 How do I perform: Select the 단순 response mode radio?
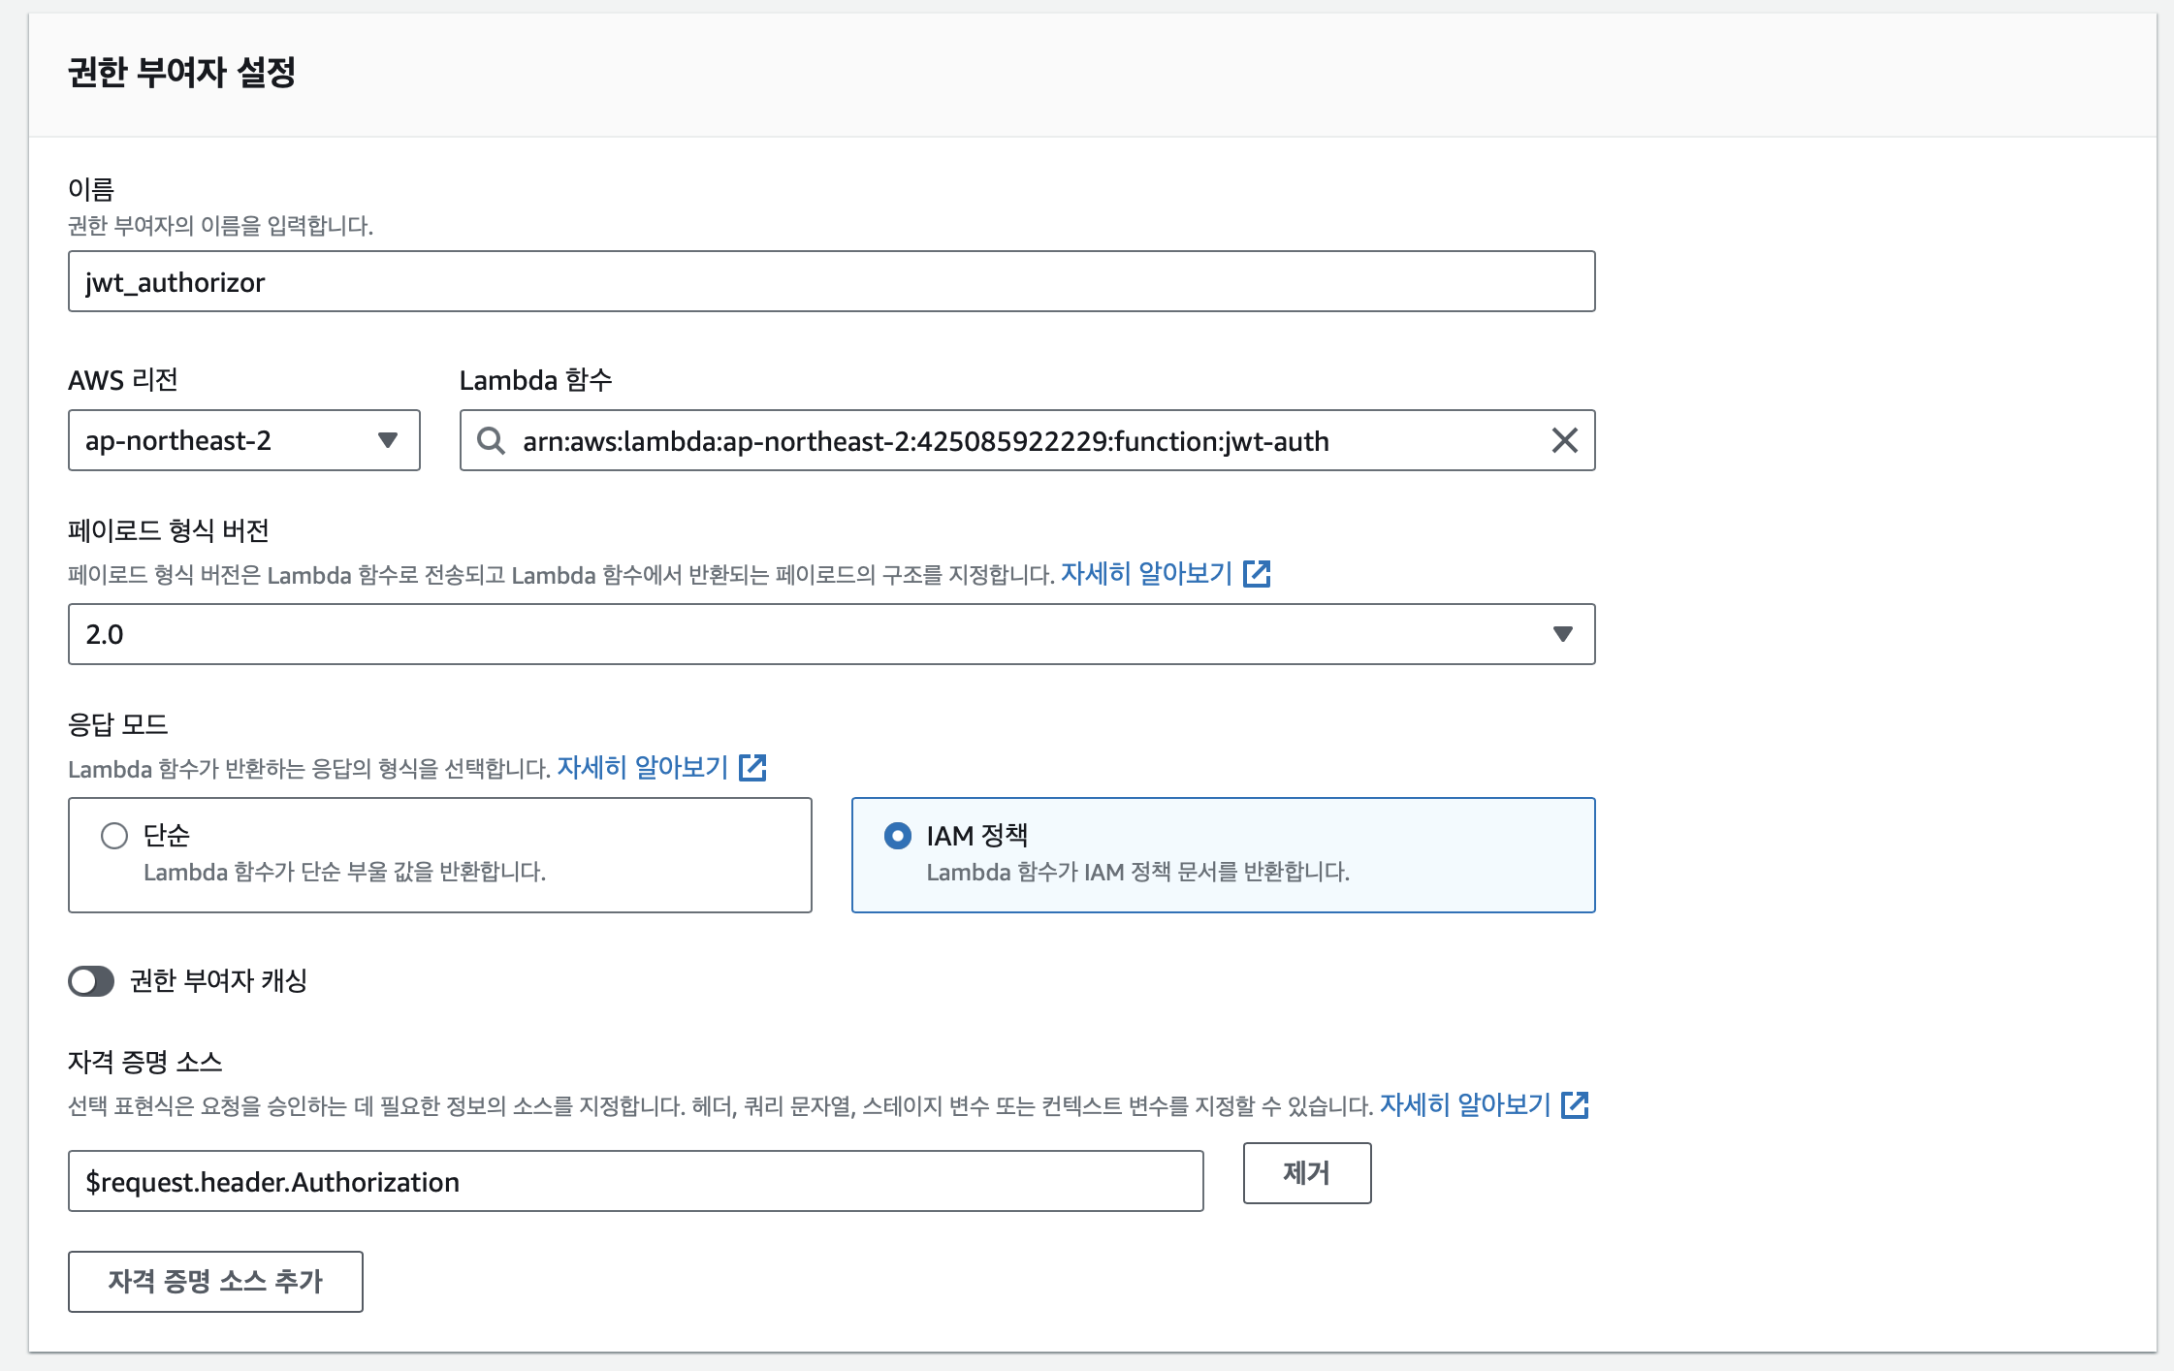[114, 836]
